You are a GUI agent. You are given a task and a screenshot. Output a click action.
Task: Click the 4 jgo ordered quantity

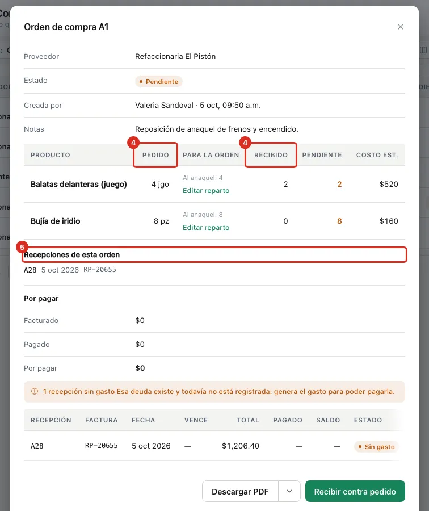pos(160,184)
